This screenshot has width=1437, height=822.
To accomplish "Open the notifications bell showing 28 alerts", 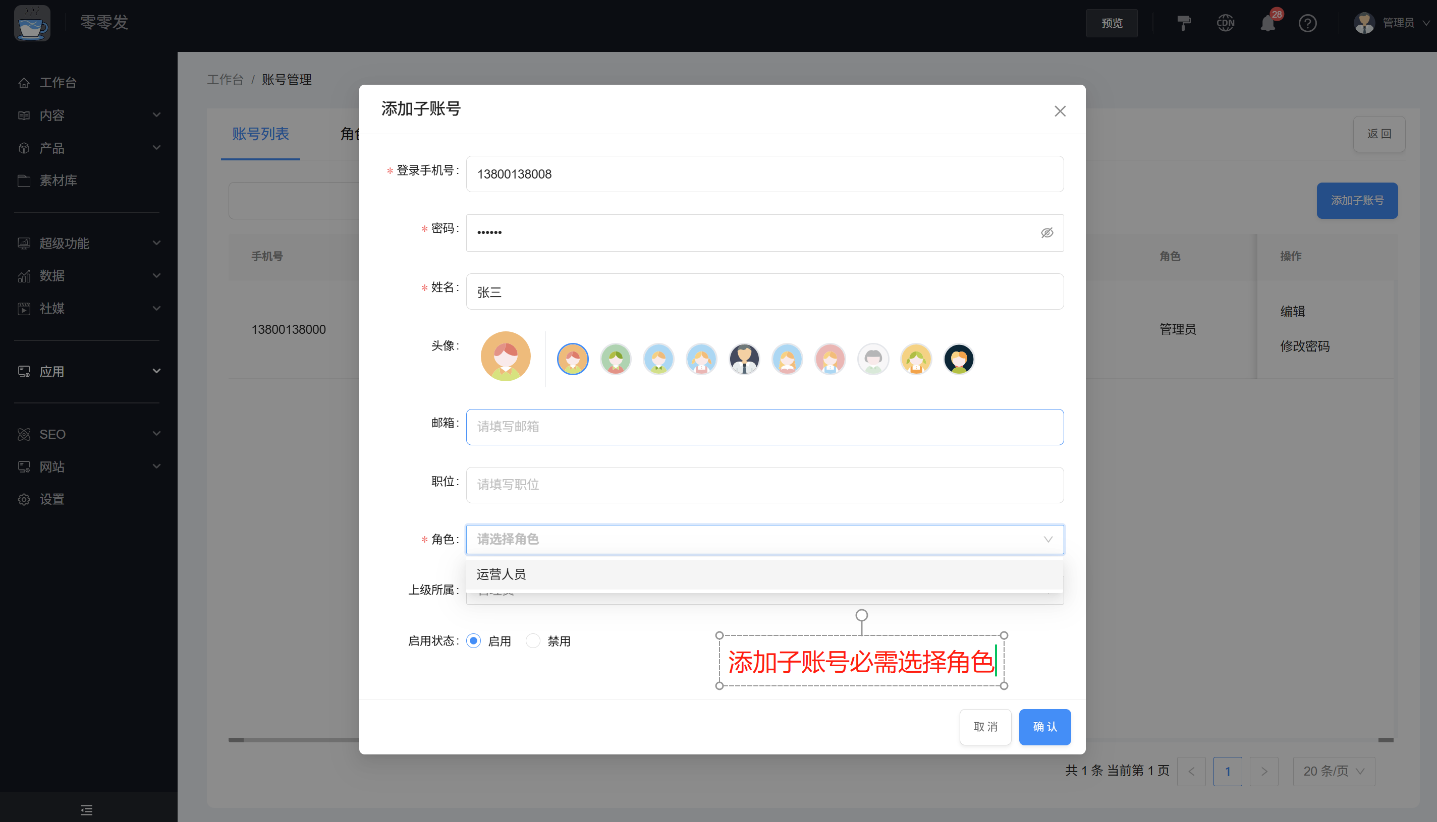I will pyautogui.click(x=1267, y=23).
